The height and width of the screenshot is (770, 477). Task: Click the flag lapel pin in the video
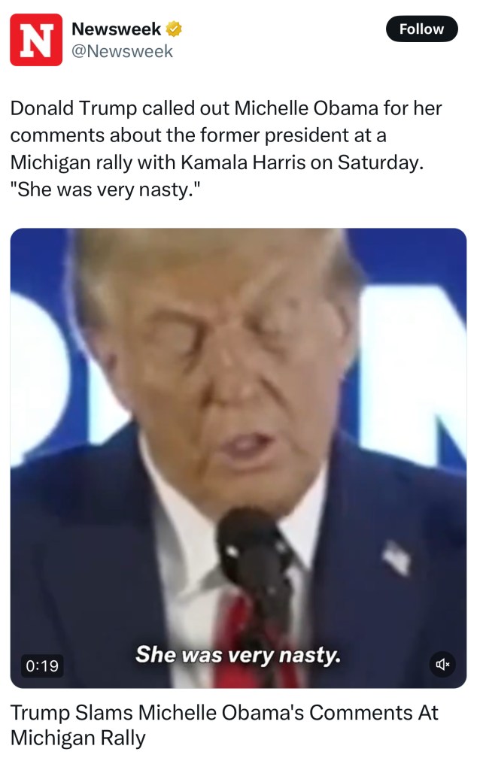(x=396, y=556)
